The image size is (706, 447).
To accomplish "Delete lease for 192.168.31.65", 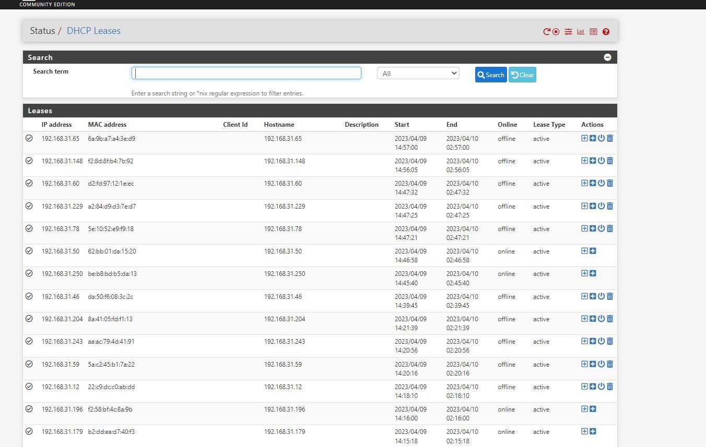I will [610, 138].
